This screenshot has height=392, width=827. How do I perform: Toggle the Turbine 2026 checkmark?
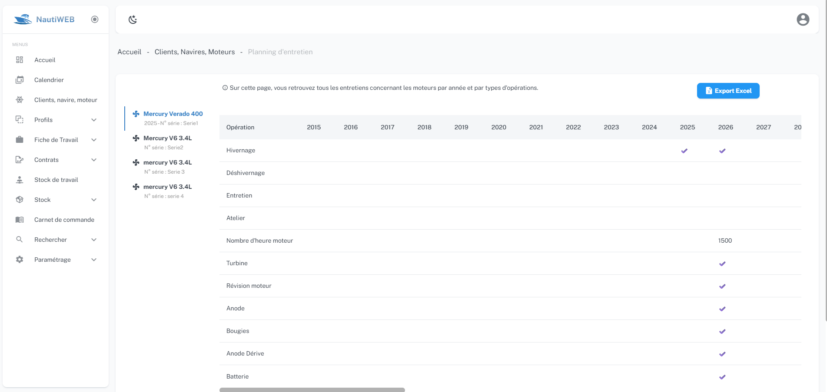click(x=722, y=264)
